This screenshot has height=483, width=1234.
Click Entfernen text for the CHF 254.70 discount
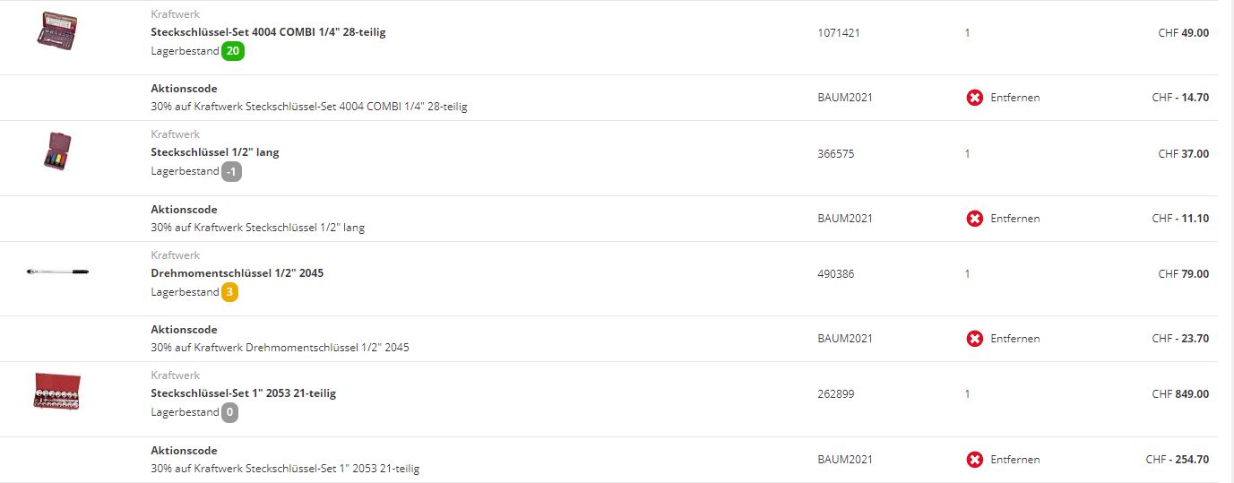[x=1014, y=460]
